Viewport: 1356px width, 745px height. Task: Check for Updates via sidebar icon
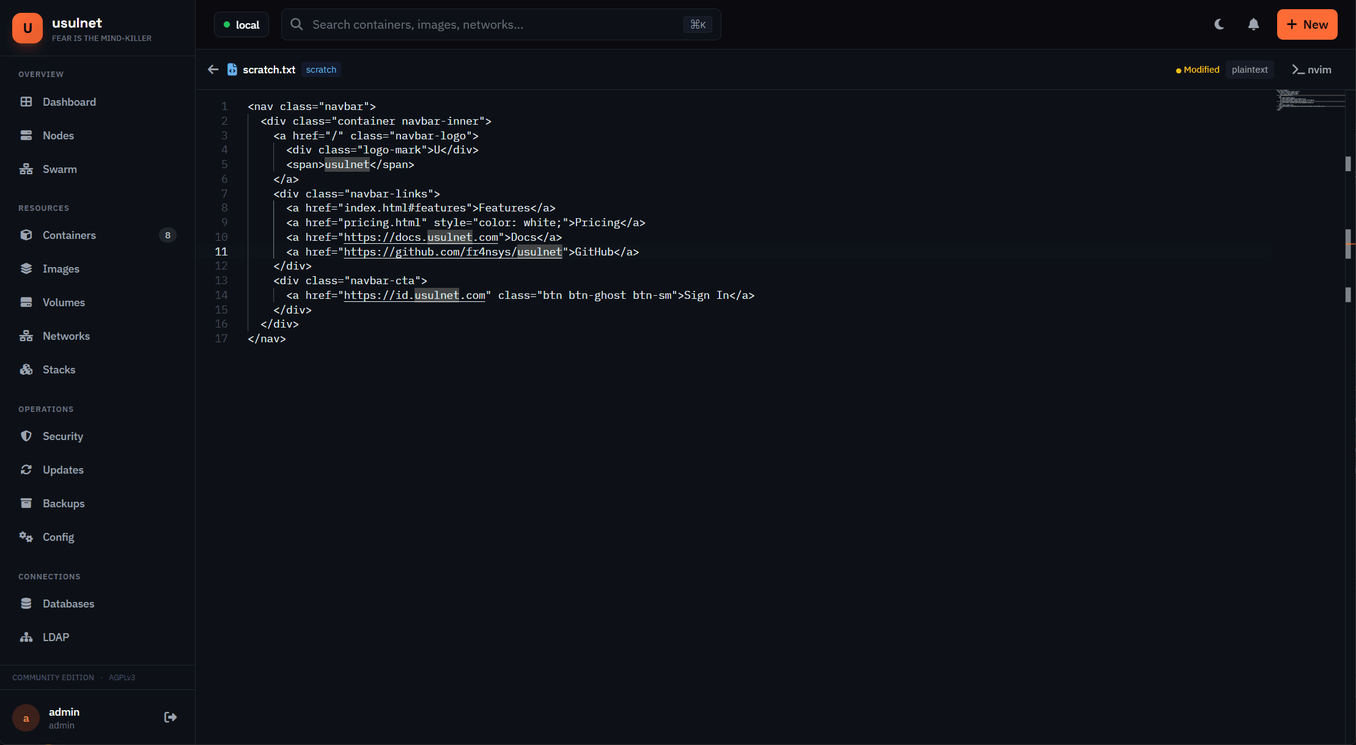coord(26,469)
